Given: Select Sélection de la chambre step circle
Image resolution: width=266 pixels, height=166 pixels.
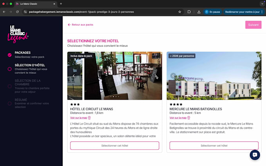Looking at the screenshot, I should pos(10,86).
